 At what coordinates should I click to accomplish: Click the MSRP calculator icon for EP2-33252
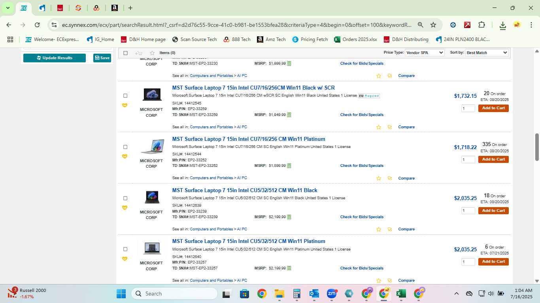pos(289,166)
